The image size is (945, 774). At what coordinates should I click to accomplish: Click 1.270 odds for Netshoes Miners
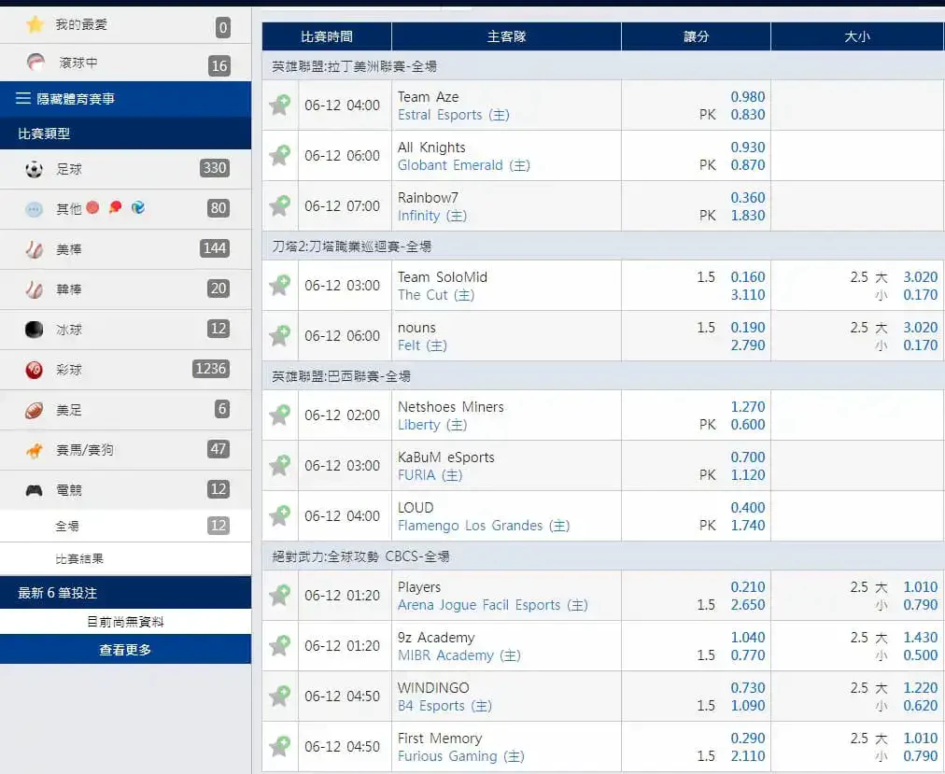pos(747,407)
